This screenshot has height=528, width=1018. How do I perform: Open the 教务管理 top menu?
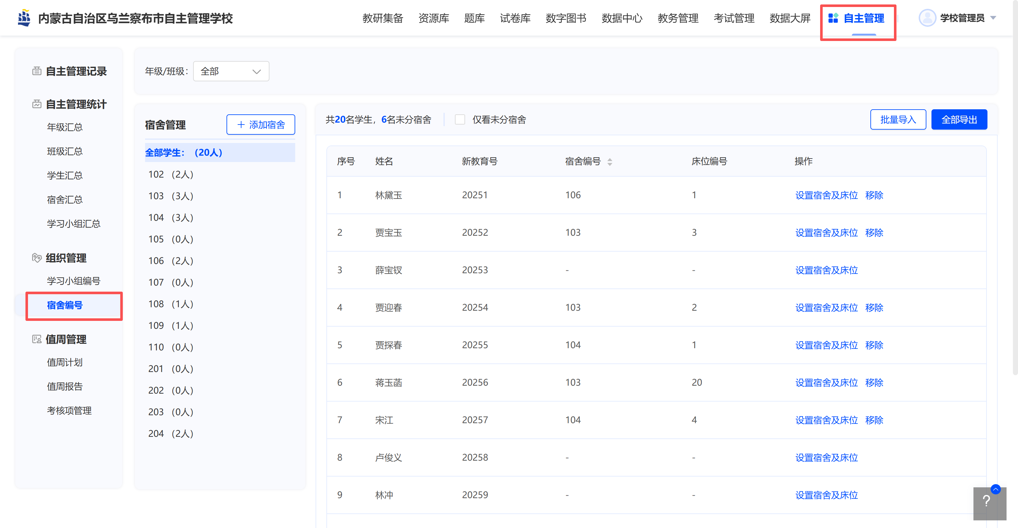[x=678, y=18]
